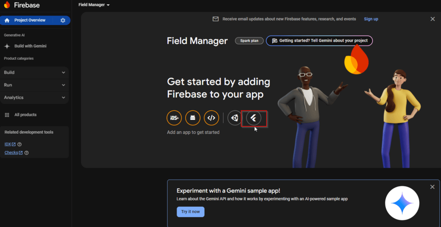Click the Gemini star logo thumbnail
This screenshot has width=441, height=227.
pos(402,203)
